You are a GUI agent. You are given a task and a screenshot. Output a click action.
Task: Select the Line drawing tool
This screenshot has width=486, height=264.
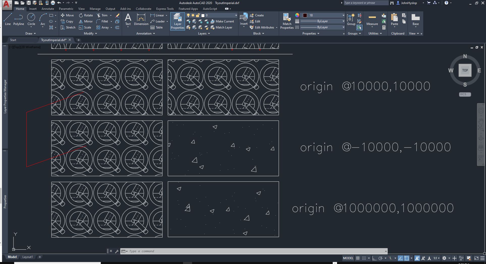8,19
